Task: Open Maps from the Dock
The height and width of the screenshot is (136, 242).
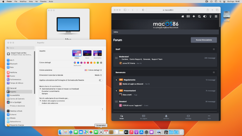Action: click(86, 132)
